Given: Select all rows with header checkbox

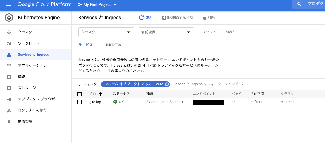Looking at the screenshot, I should pyautogui.click(x=79, y=94).
